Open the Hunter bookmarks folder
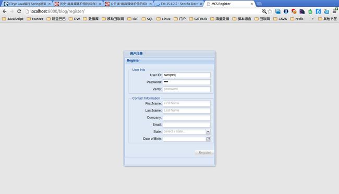 pyautogui.click(x=35, y=19)
